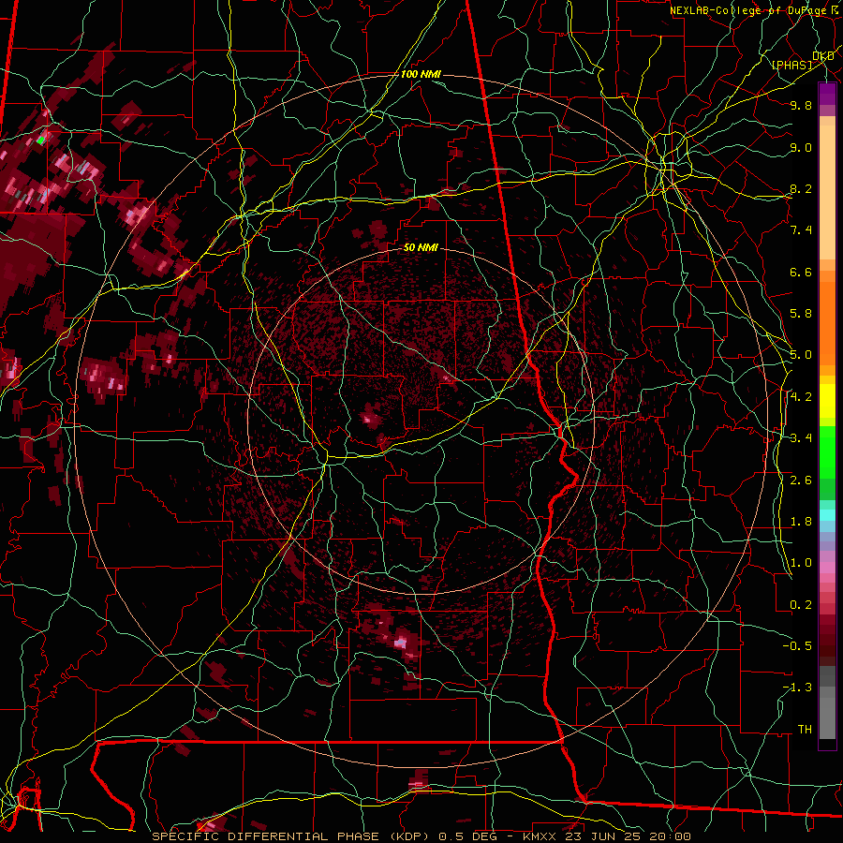Click the 5.8 scale label
Screen dimensions: 843x843
(801, 314)
